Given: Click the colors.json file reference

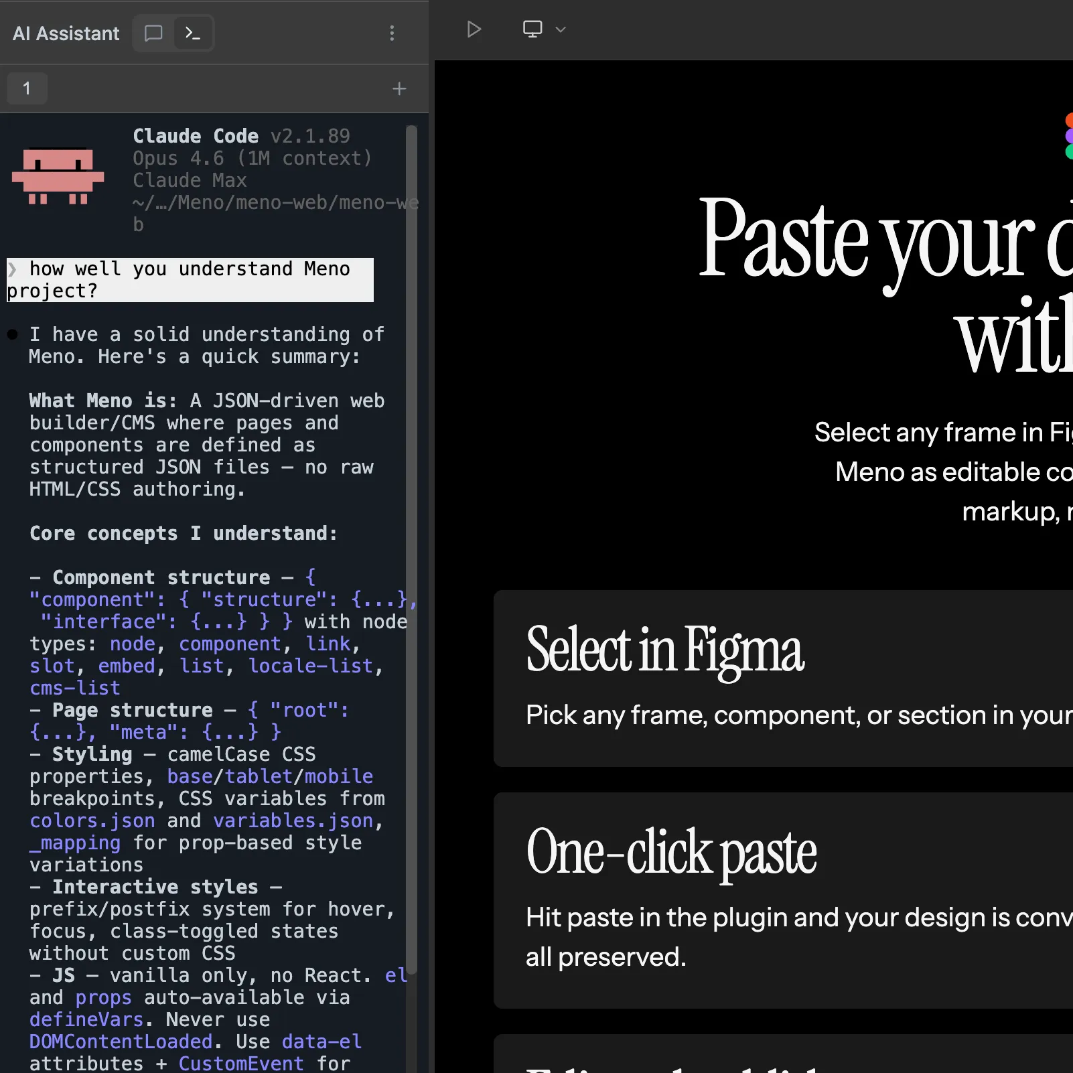Looking at the screenshot, I should (92, 821).
